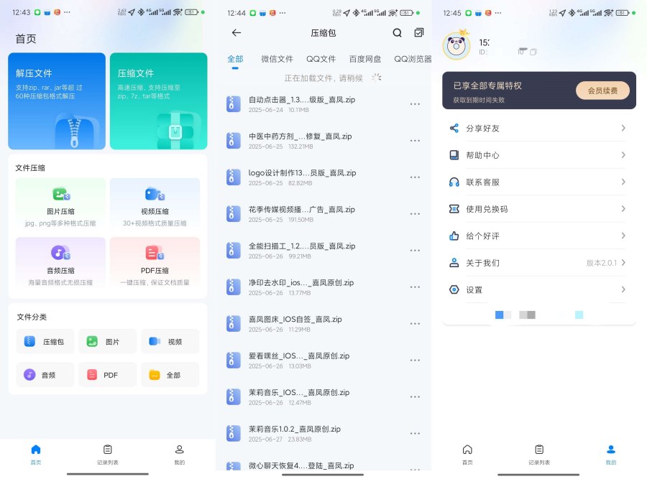647x479 pixels.
Task: Tap the yellow 全部 folder icon
Action: 155,375
